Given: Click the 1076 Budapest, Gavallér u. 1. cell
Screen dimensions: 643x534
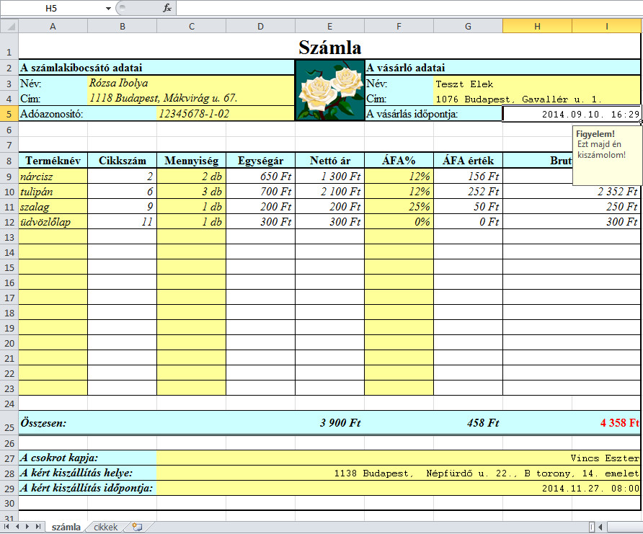Looking at the screenshot, I should (x=537, y=99).
